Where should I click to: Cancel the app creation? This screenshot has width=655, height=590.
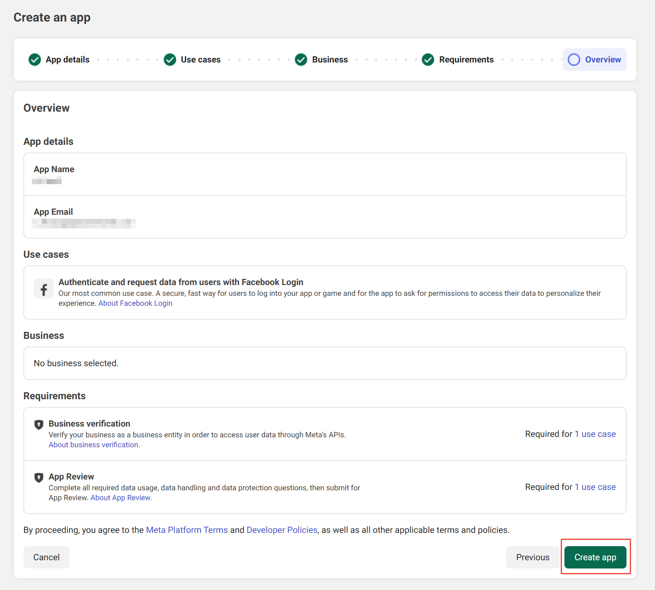point(46,557)
